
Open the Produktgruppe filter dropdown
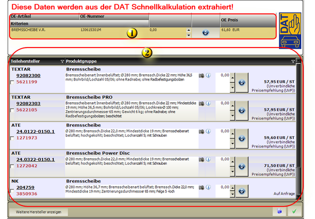coord(293,61)
